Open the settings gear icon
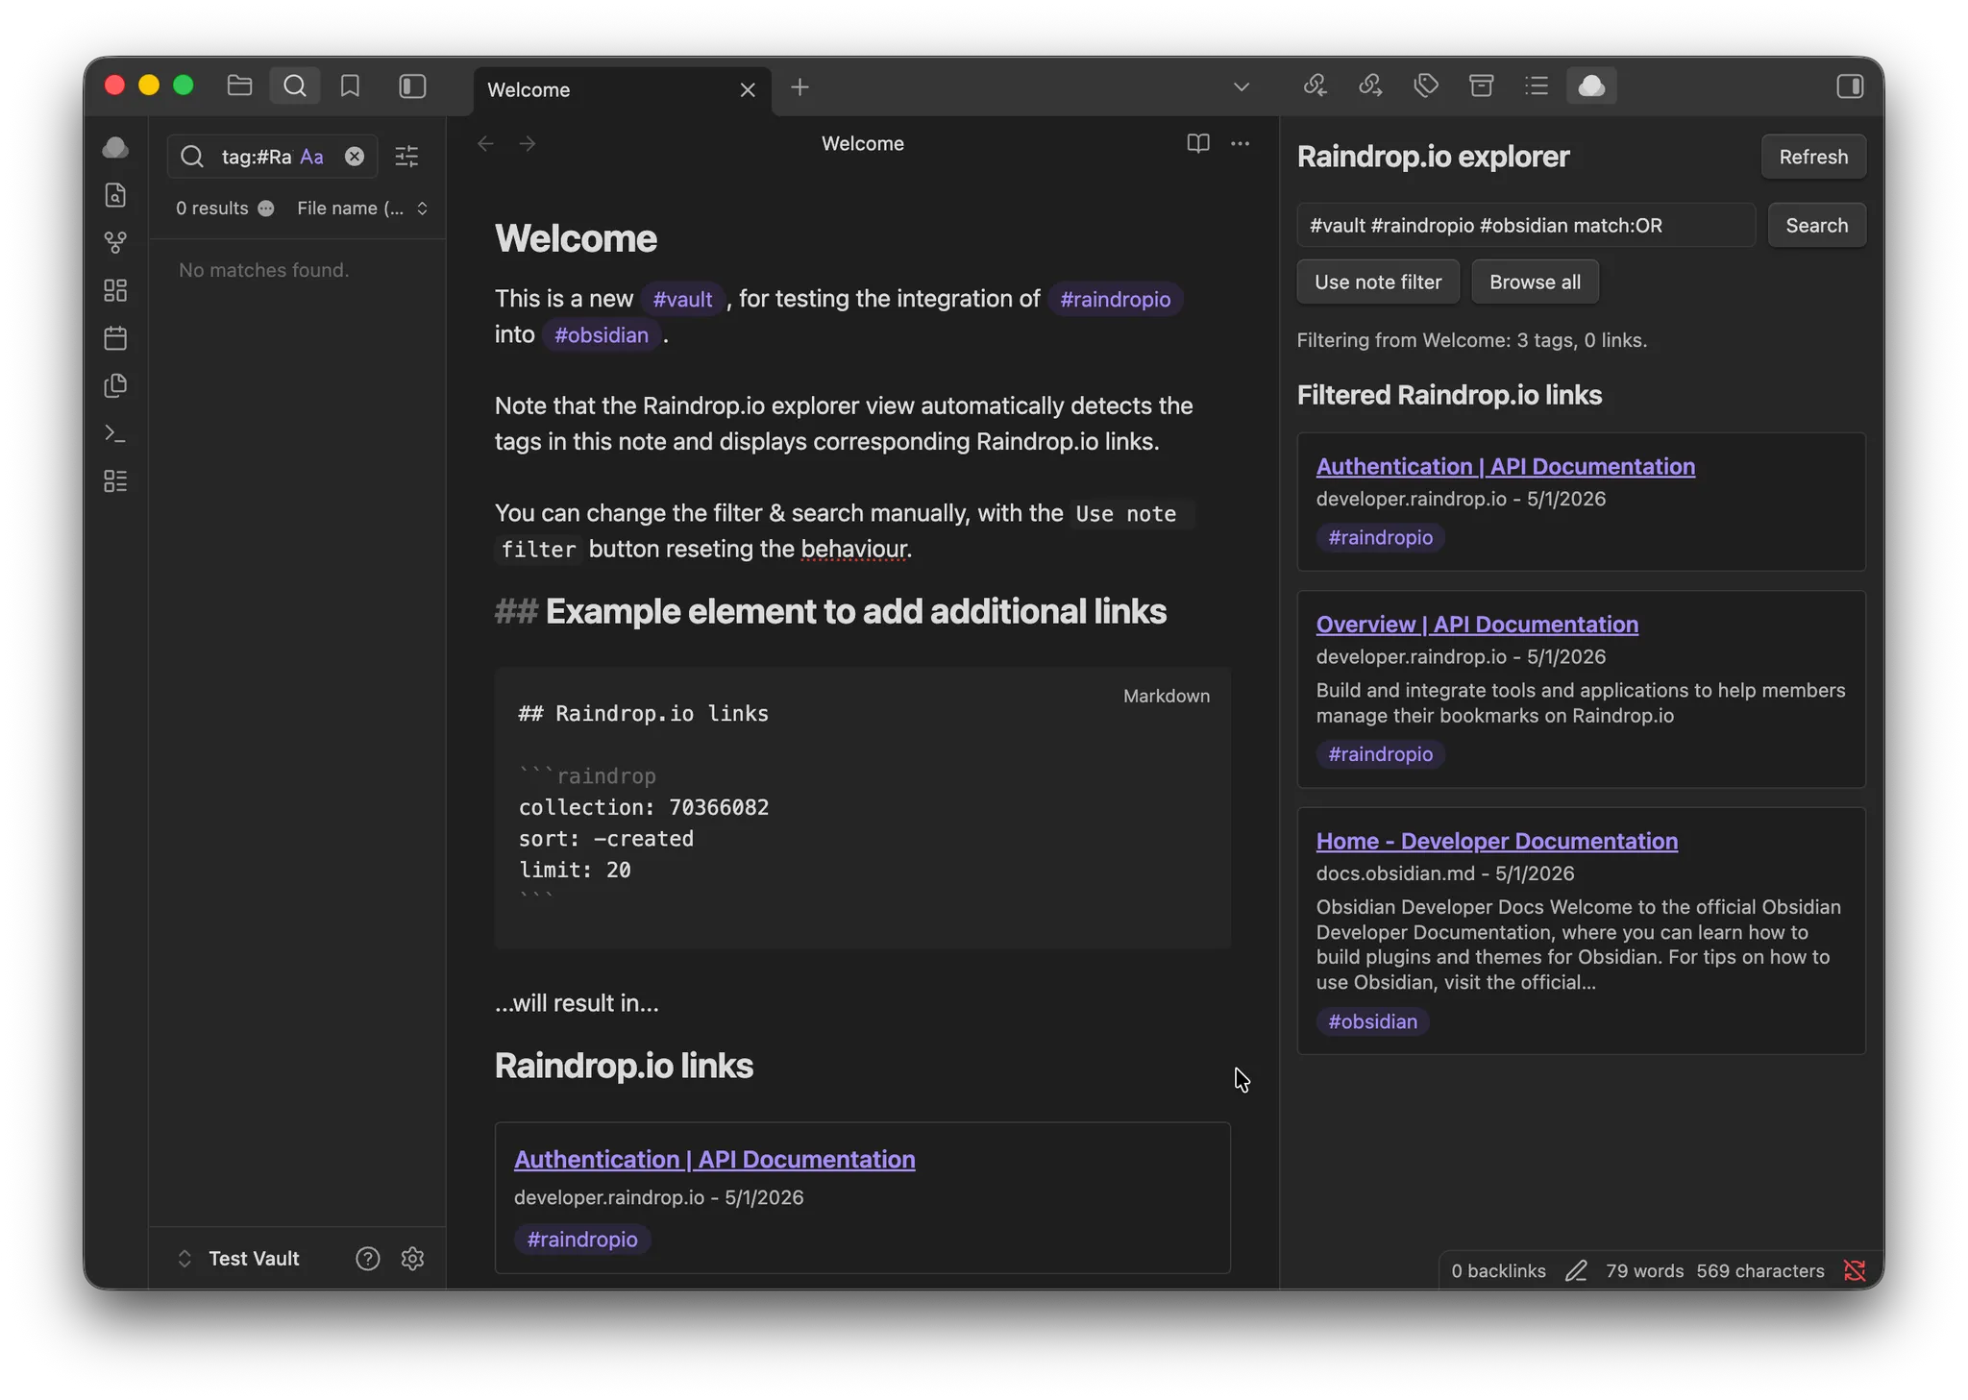 (412, 1259)
